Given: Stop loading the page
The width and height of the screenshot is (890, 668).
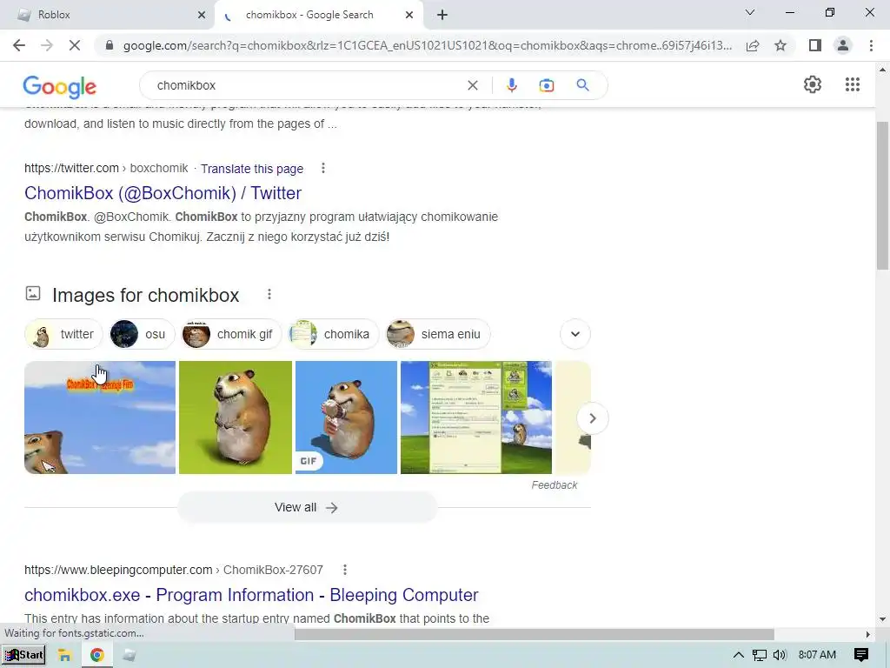Looking at the screenshot, I should pyautogui.click(x=75, y=45).
